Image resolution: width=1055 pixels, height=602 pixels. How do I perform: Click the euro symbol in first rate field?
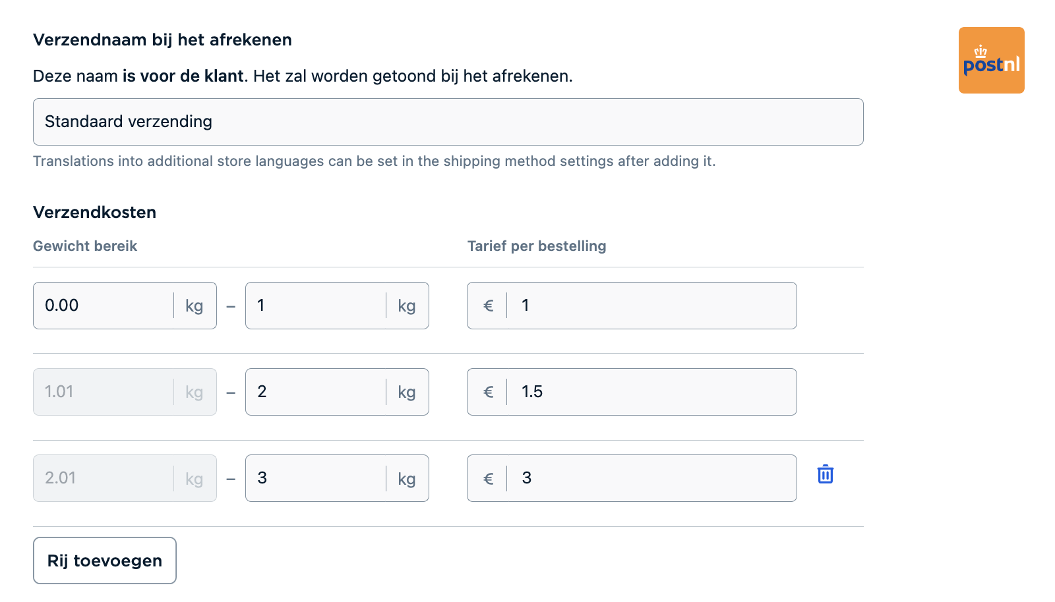[488, 306]
